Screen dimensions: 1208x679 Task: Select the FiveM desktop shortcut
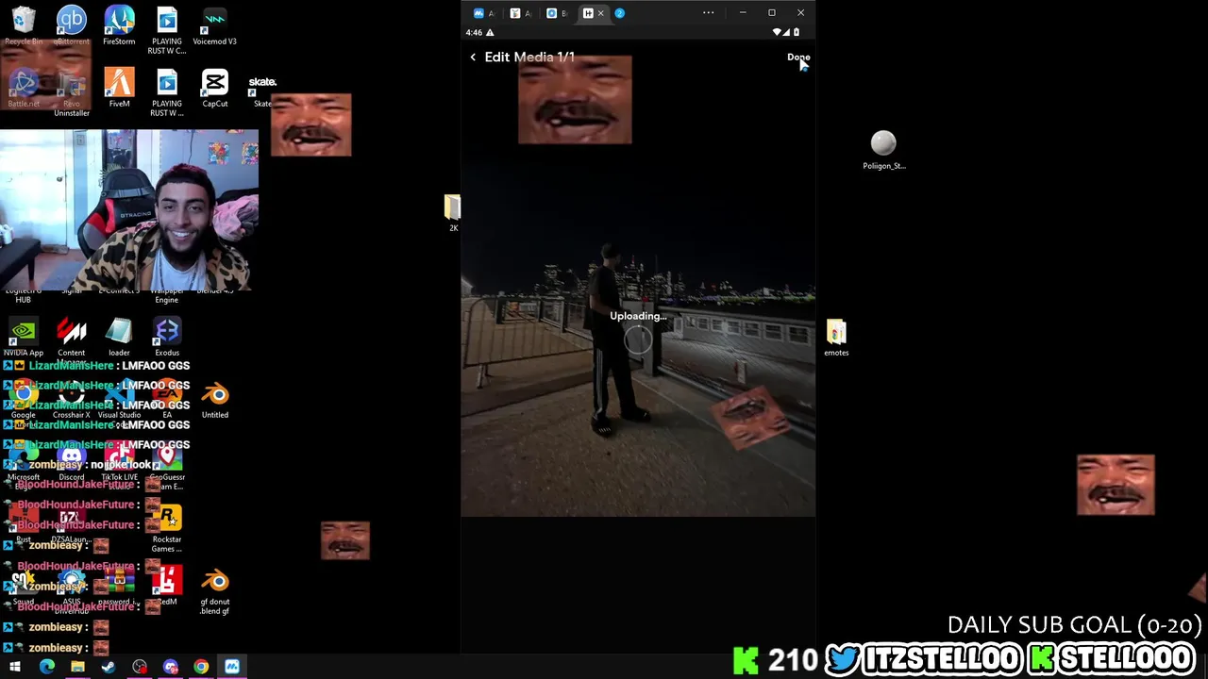pos(119,88)
